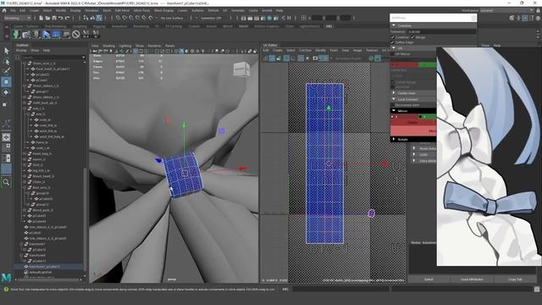Toggle the Disconnect Joint checkbox

(393, 105)
